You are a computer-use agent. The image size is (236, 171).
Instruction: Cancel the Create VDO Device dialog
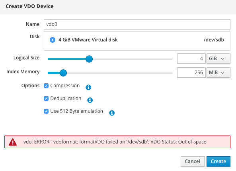[193, 161]
